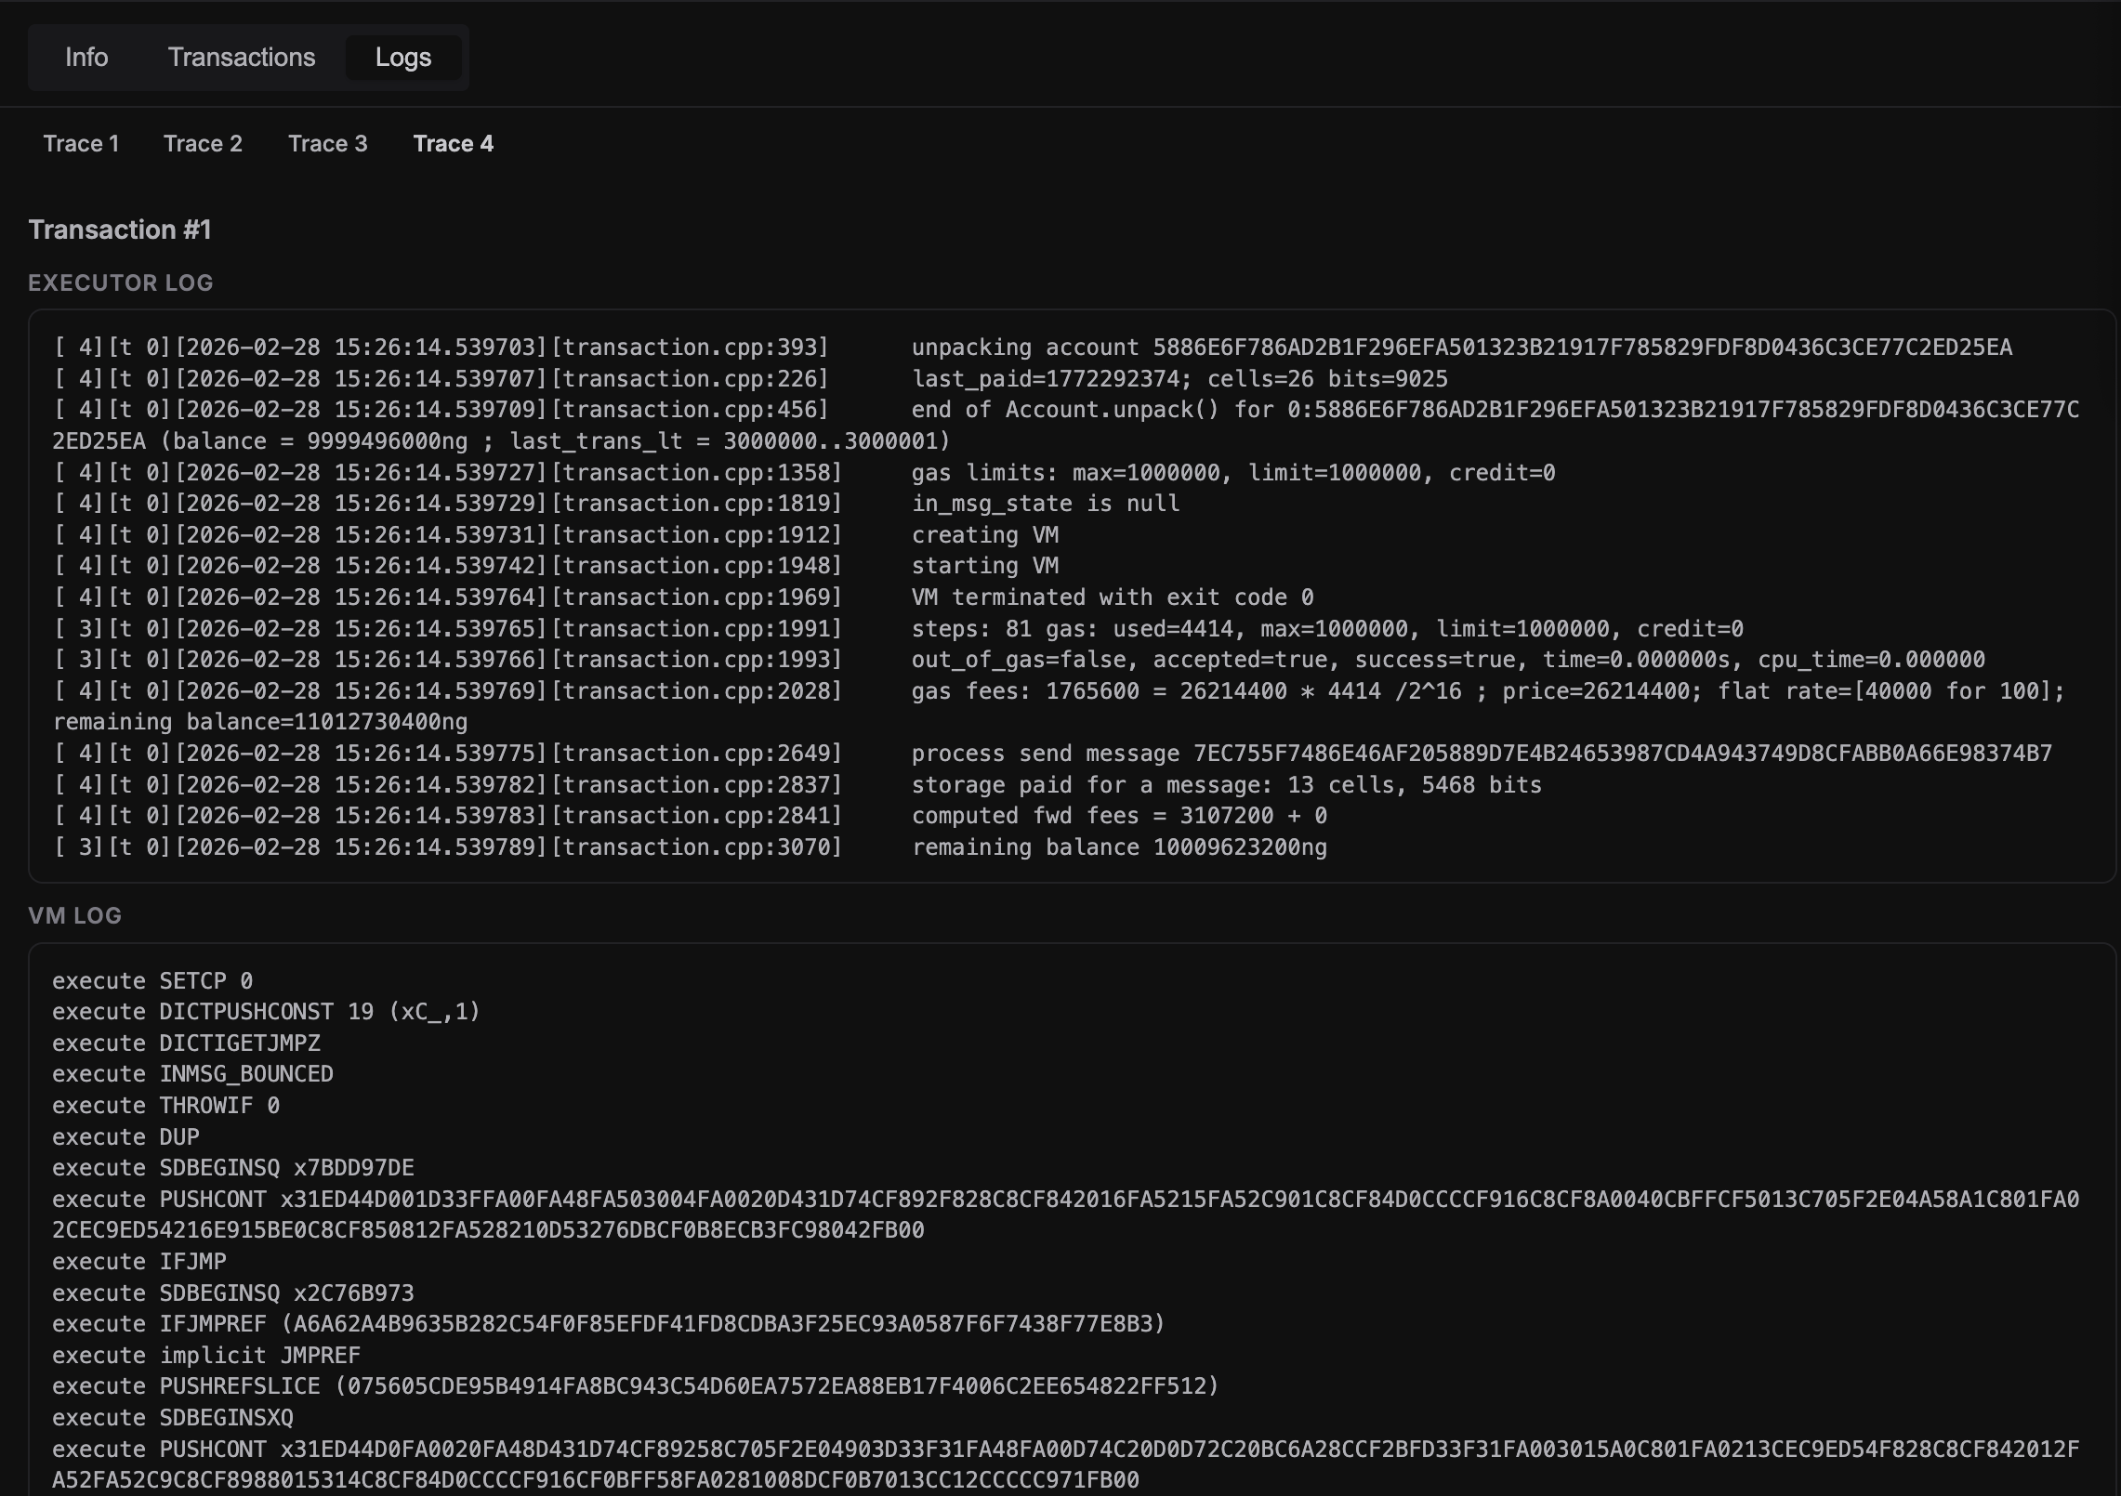Click the VM LOG section label
Viewport: 2121px width, 1496px height.
(x=74, y=915)
